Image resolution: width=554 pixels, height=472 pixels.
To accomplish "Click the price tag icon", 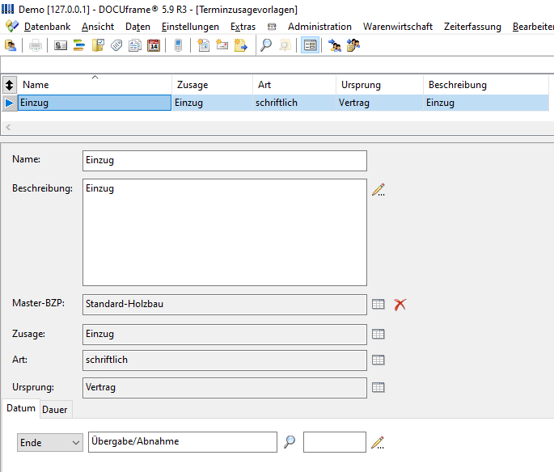I will click(x=116, y=45).
